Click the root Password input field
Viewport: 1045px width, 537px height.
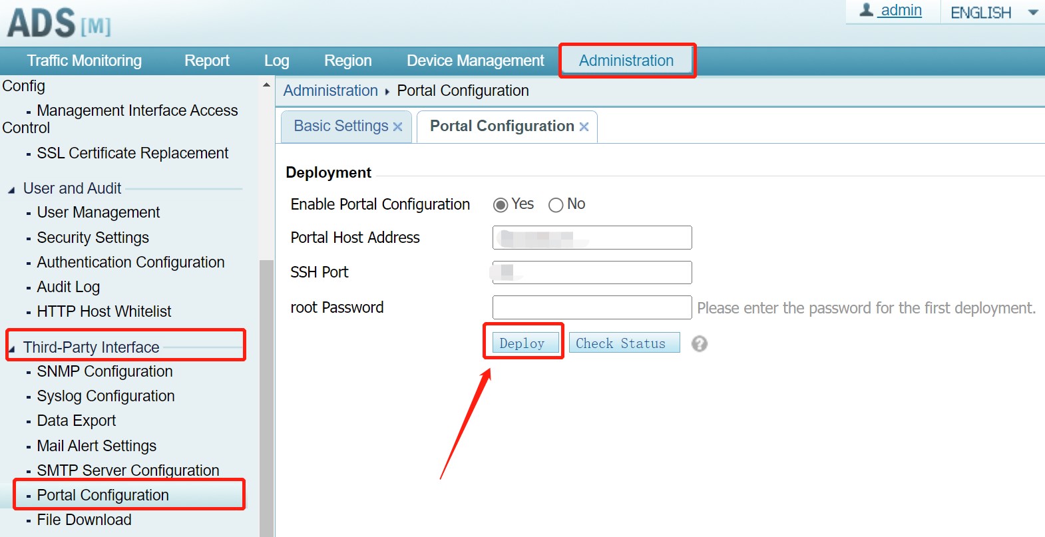592,307
